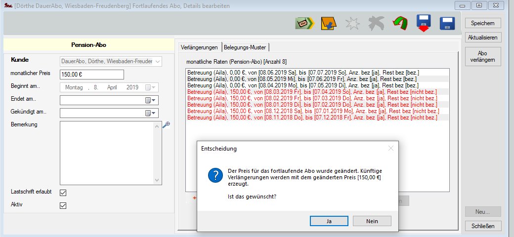Click the gray bird-shaped toolbar icon
The image size is (514, 237).
(375, 23)
